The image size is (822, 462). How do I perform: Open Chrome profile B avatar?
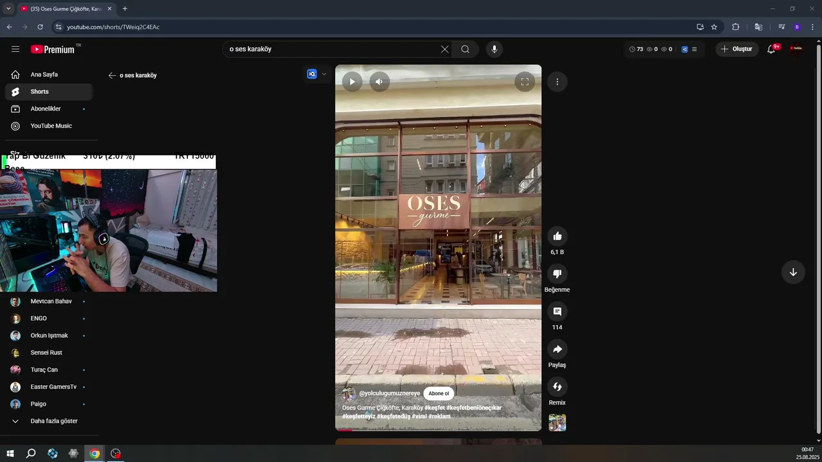tap(797, 27)
